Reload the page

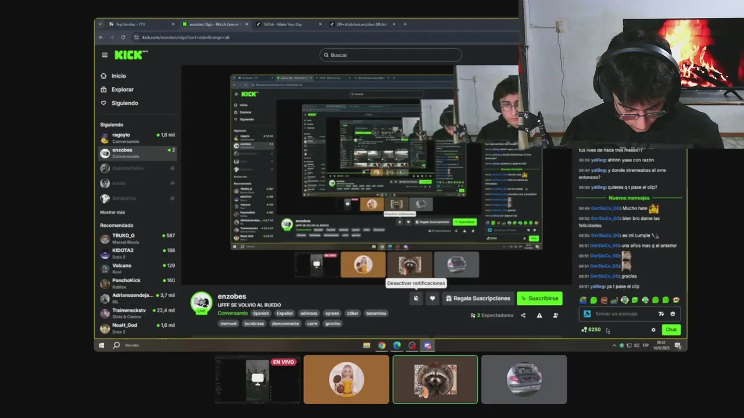click(x=123, y=37)
